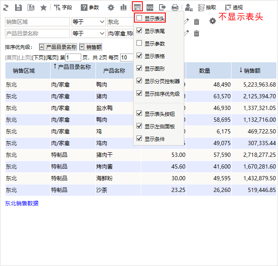Delete the 销售区域 condition row
The height and width of the screenshot is (266, 278).
[196, 22]
